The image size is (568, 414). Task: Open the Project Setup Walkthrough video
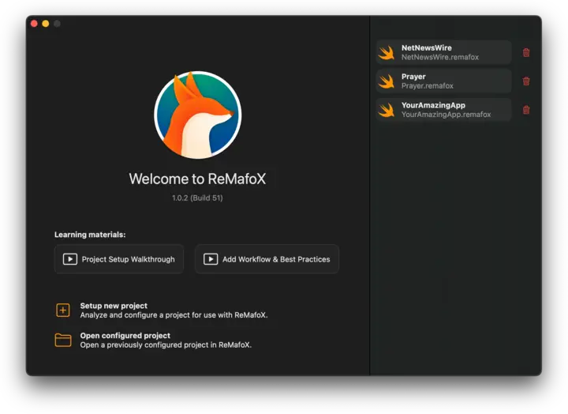click(x=119, y=259)
